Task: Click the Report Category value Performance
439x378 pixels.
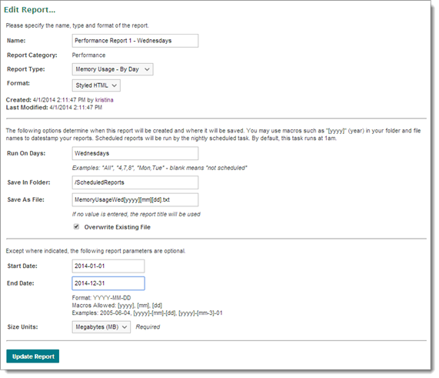Action: coord(88,55)
